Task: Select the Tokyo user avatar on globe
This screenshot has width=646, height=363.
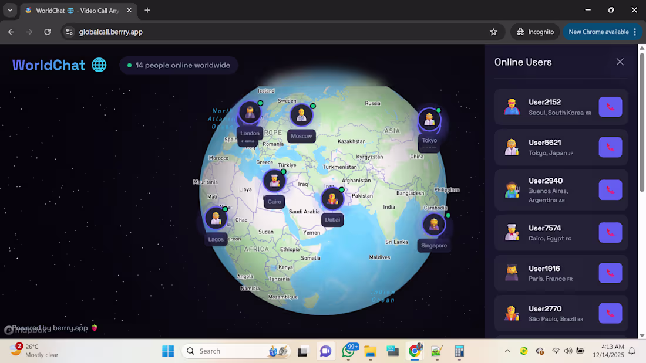Action: 429,120
